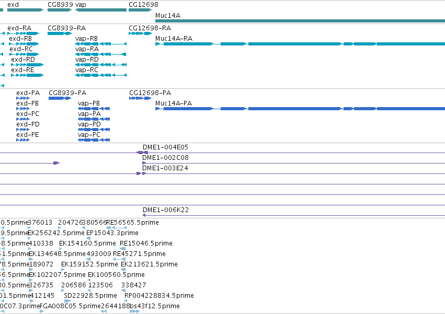The image size is (445, 314).
Task: Select the DME1-003E24 clone label
Action: coord(165,168)
